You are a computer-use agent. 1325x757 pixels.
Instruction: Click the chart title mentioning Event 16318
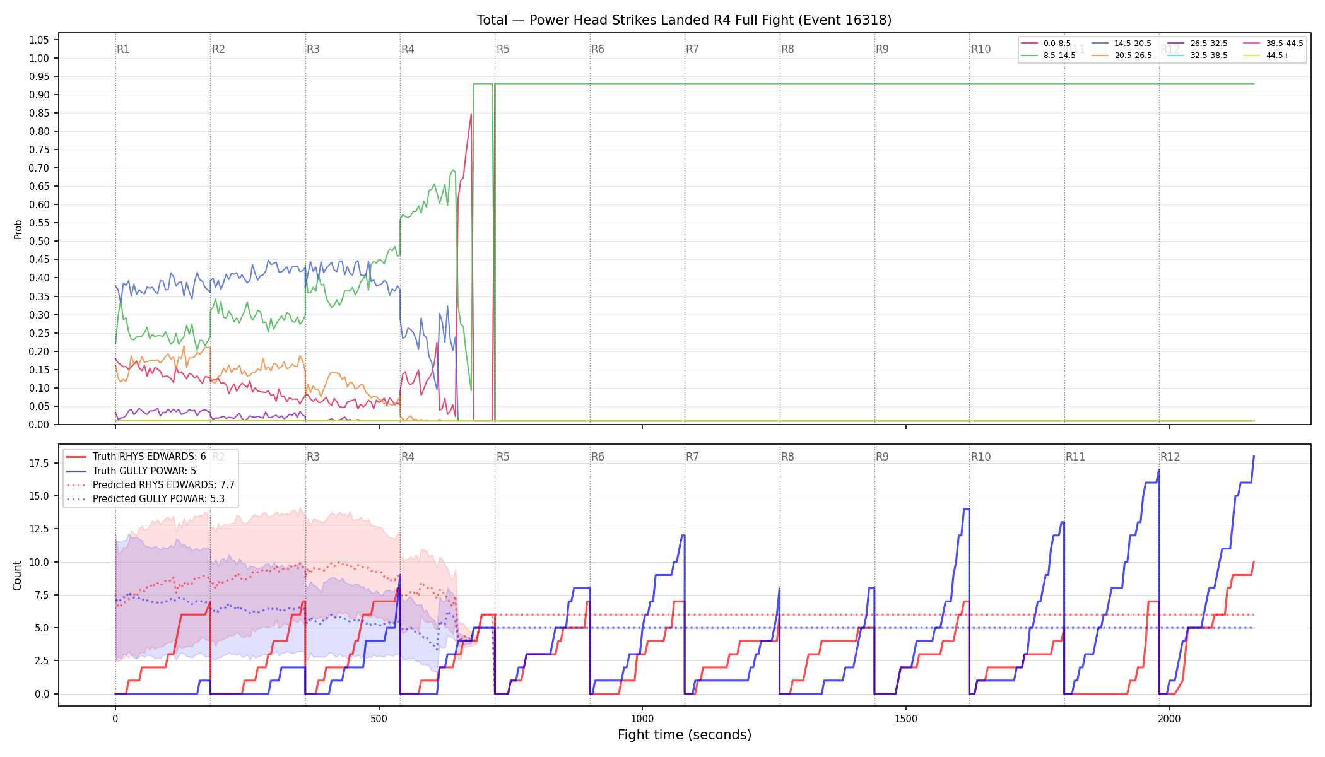(x=684, y=20)
